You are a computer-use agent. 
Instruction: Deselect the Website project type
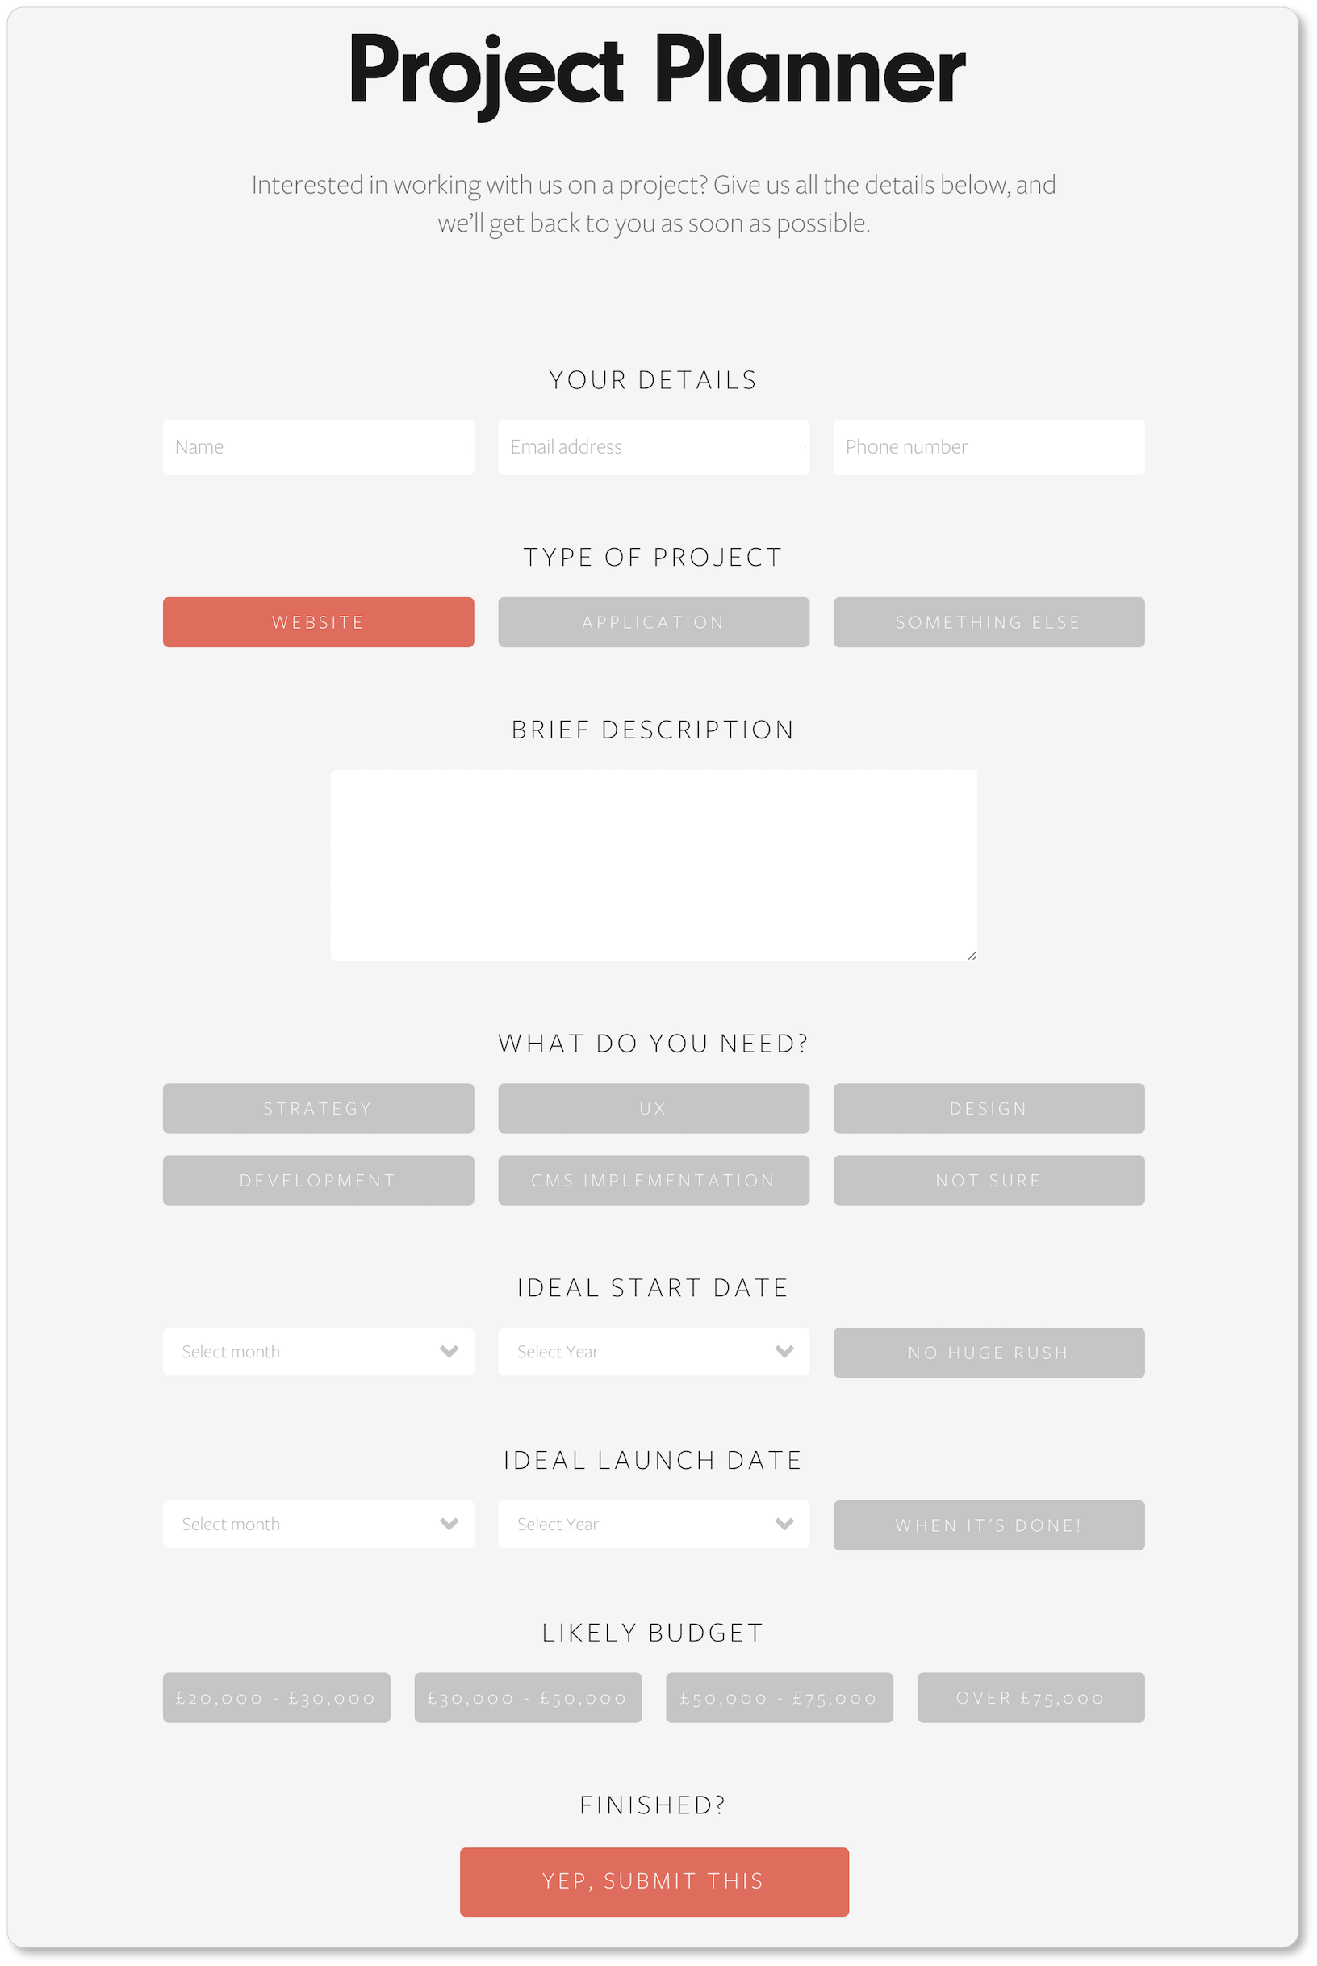click(x=318, y=622)
